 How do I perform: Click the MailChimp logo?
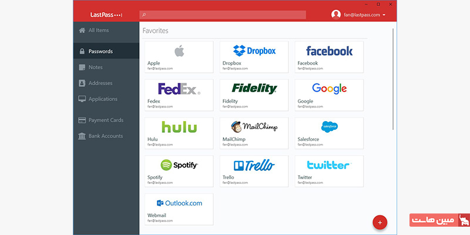[254, 127]
